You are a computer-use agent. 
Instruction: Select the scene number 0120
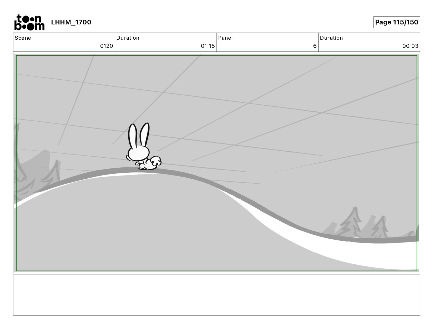pyautogui.click(x=107, y=46)
